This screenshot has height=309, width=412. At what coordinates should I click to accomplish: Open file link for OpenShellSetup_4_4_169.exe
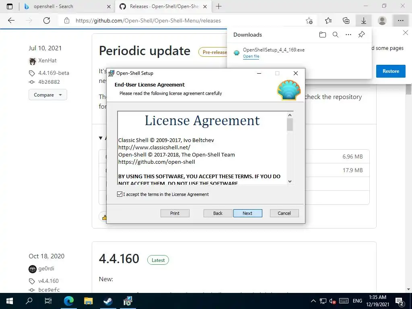(251, 56)
